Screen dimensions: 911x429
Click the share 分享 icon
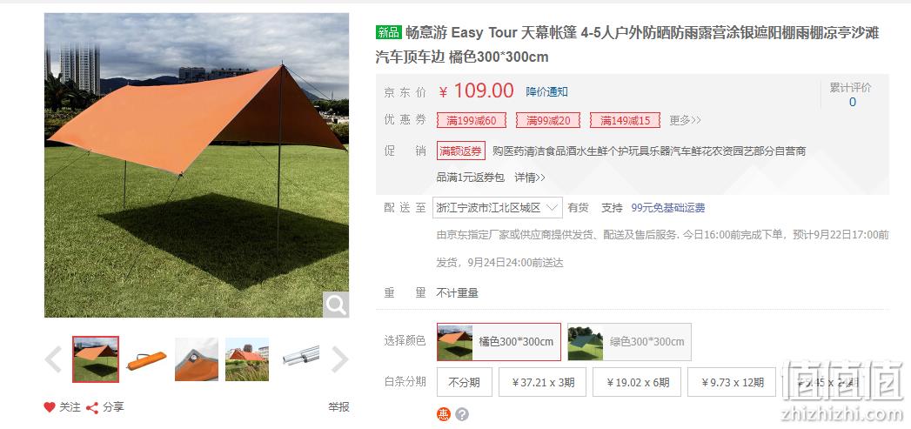pyautogui.click(x=92, y=408)
